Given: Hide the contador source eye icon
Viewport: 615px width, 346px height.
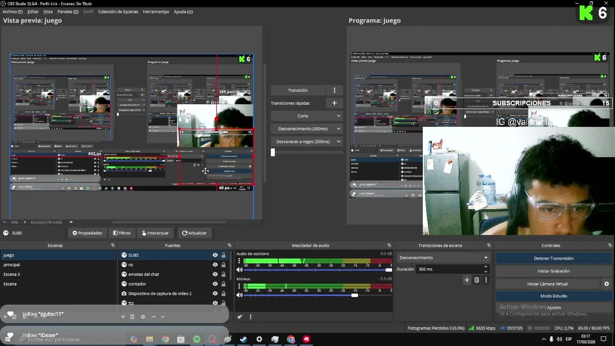Looking at the screenshot, I should (215, 284).
